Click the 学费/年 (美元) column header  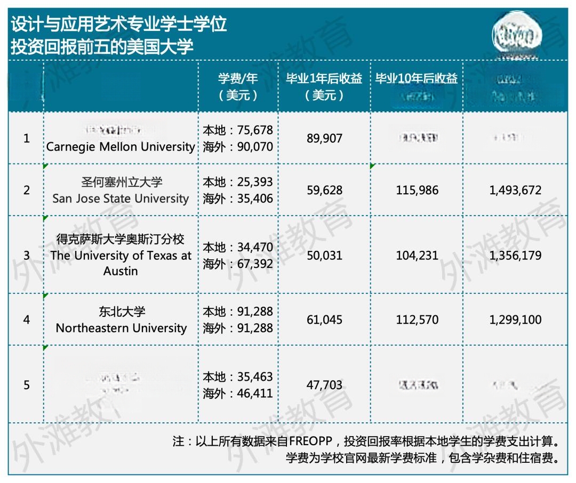pos(238,87)
